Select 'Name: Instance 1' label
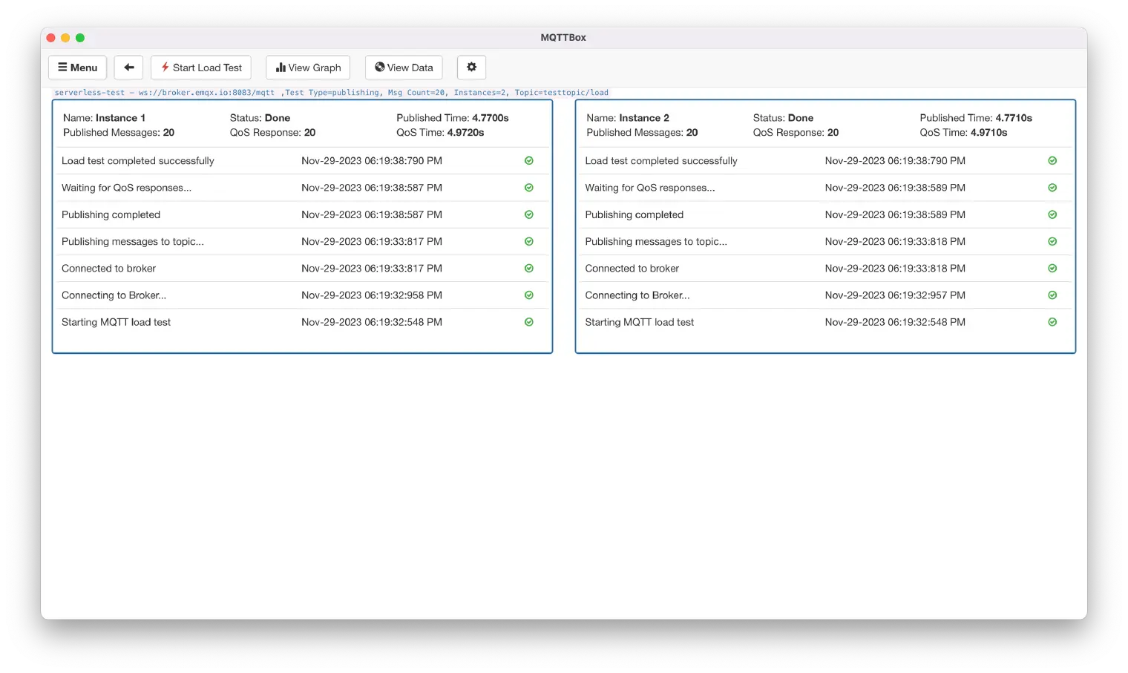 pos(104,118)
